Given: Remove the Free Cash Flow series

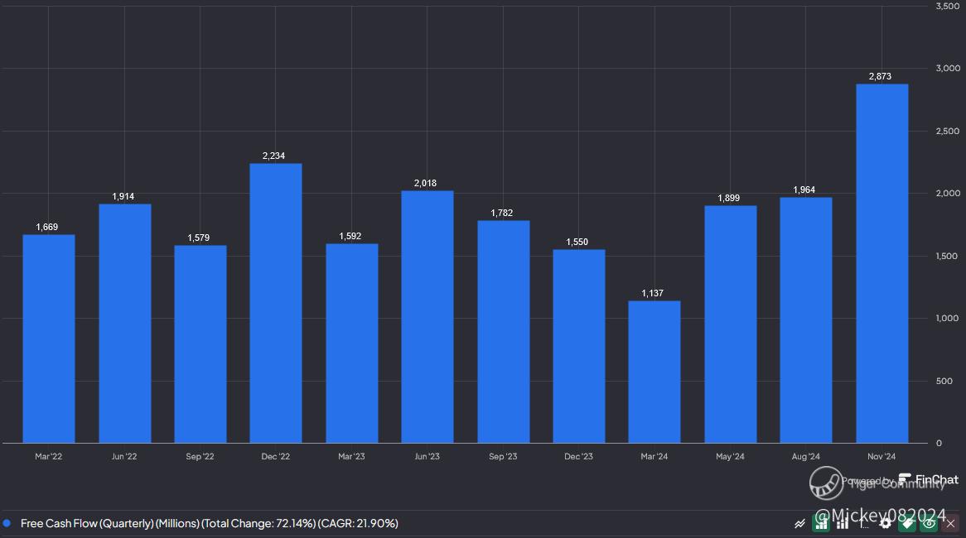Looking at the screenshot, I should click(x=950, y=524).
